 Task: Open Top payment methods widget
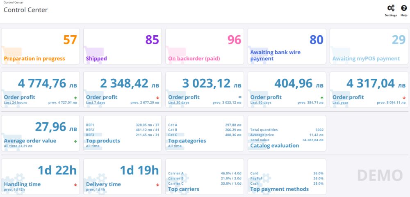[287, 177]
